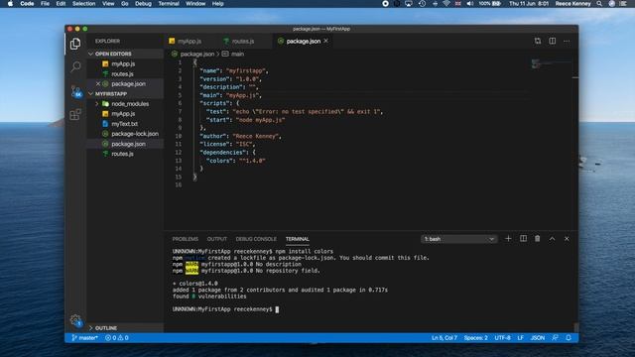Screen dimensions: 635x357
Task: Click UTF-8 encoding in status bar
Action: tap(502, 337)
